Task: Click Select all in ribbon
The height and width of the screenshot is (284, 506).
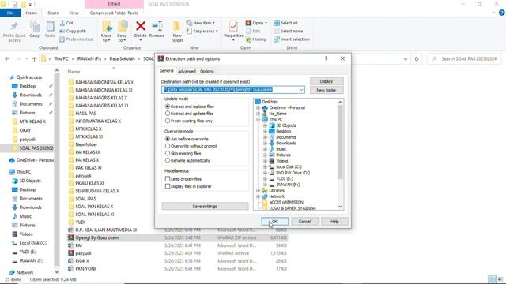Action: coord(285,23)
